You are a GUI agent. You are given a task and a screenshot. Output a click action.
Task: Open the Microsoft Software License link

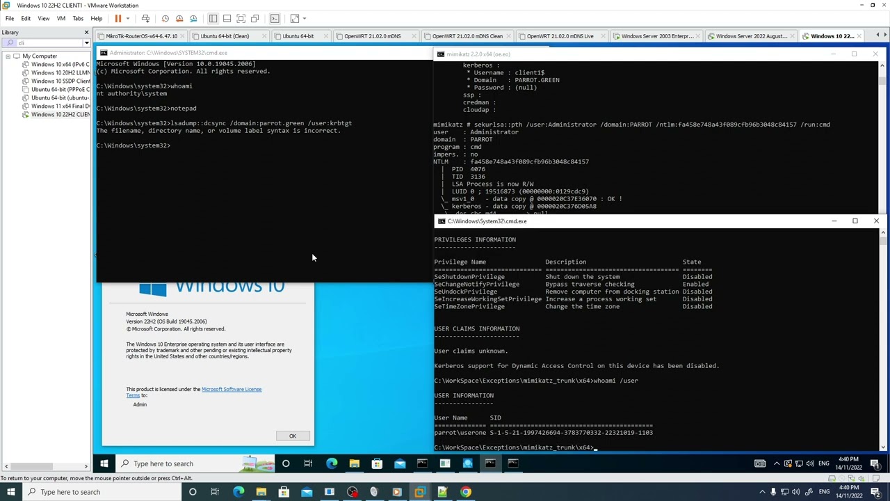pyautogui.click(x=232, y=390)
